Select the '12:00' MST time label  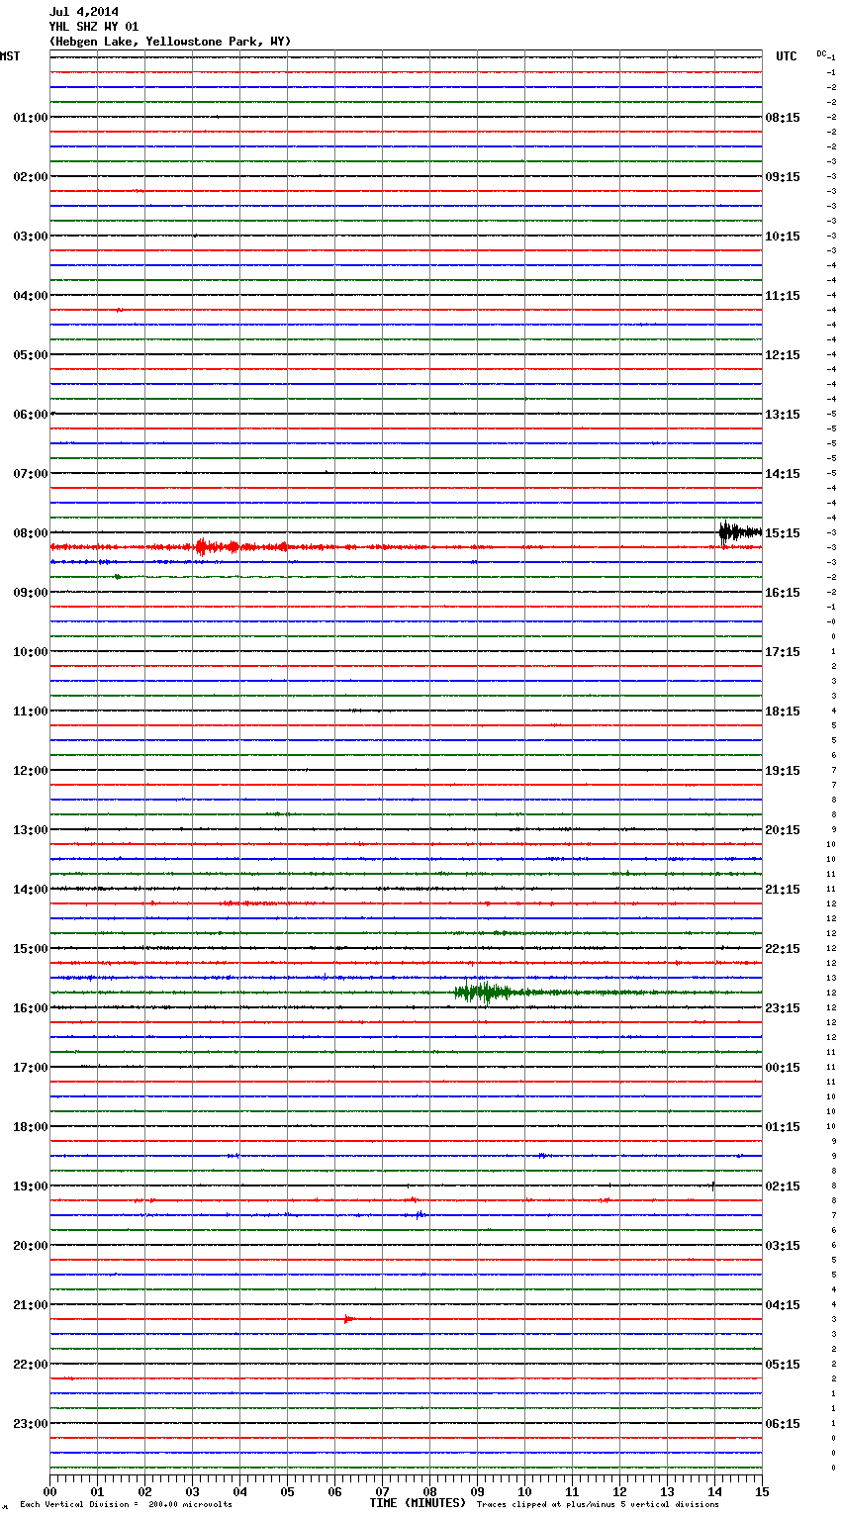click(x=31, y=771)
